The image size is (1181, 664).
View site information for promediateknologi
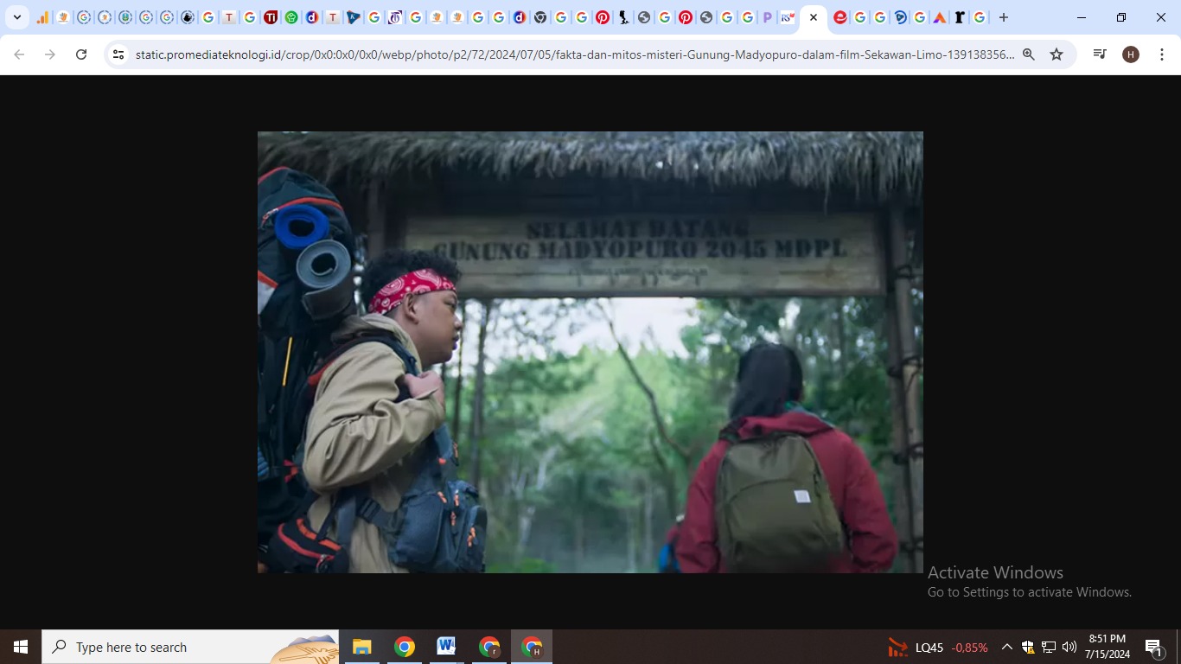[119, 54]
